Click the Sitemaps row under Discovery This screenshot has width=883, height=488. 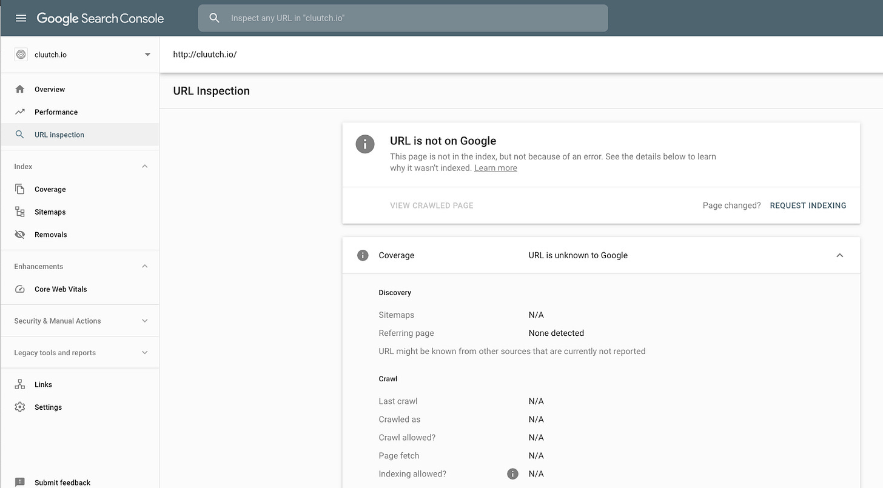pos(461,315)
